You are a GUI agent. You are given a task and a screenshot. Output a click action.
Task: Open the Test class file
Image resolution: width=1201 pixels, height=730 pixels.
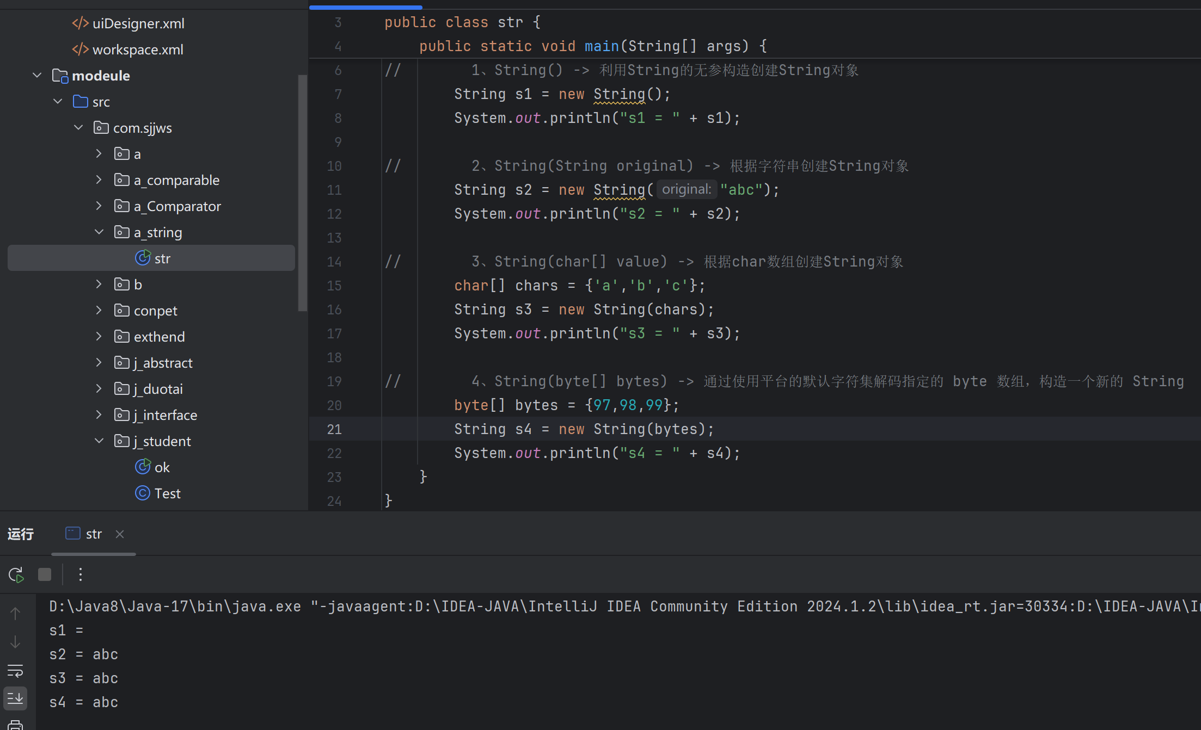pyautogui.click(x=167, y=493)
